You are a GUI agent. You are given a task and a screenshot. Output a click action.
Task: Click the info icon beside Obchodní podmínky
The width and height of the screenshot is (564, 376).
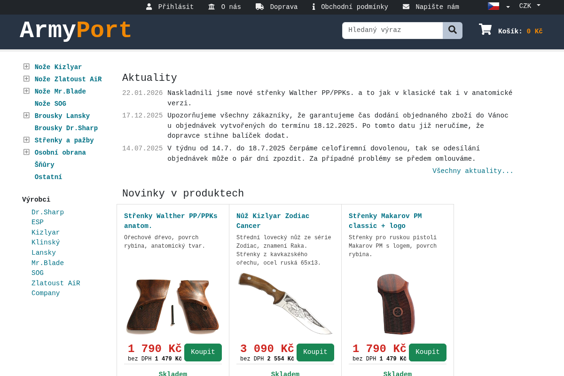pyautogui.click(x=313, y=7)
